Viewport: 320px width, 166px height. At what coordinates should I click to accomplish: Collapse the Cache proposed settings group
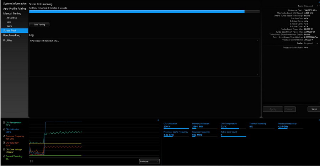(x=317, y=43)
